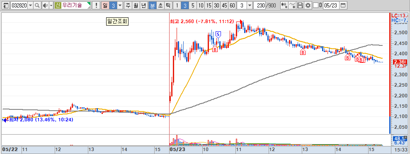
Task: Click the 일간조회 label button
Action: 117,21
